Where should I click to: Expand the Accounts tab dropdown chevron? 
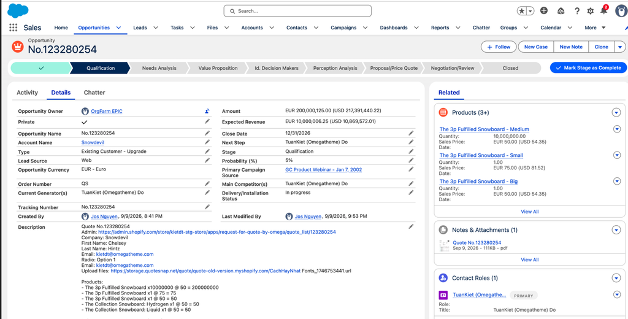click(272, 28)
